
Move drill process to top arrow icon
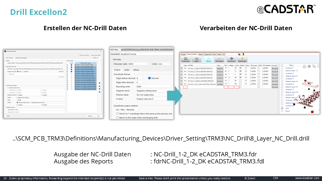[x=100, y=83]
